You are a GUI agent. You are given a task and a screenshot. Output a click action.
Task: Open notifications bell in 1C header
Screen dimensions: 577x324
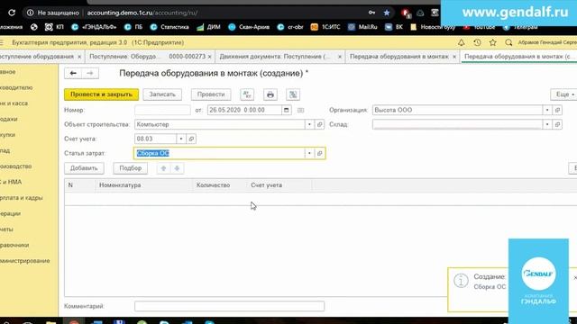point(461,42)
